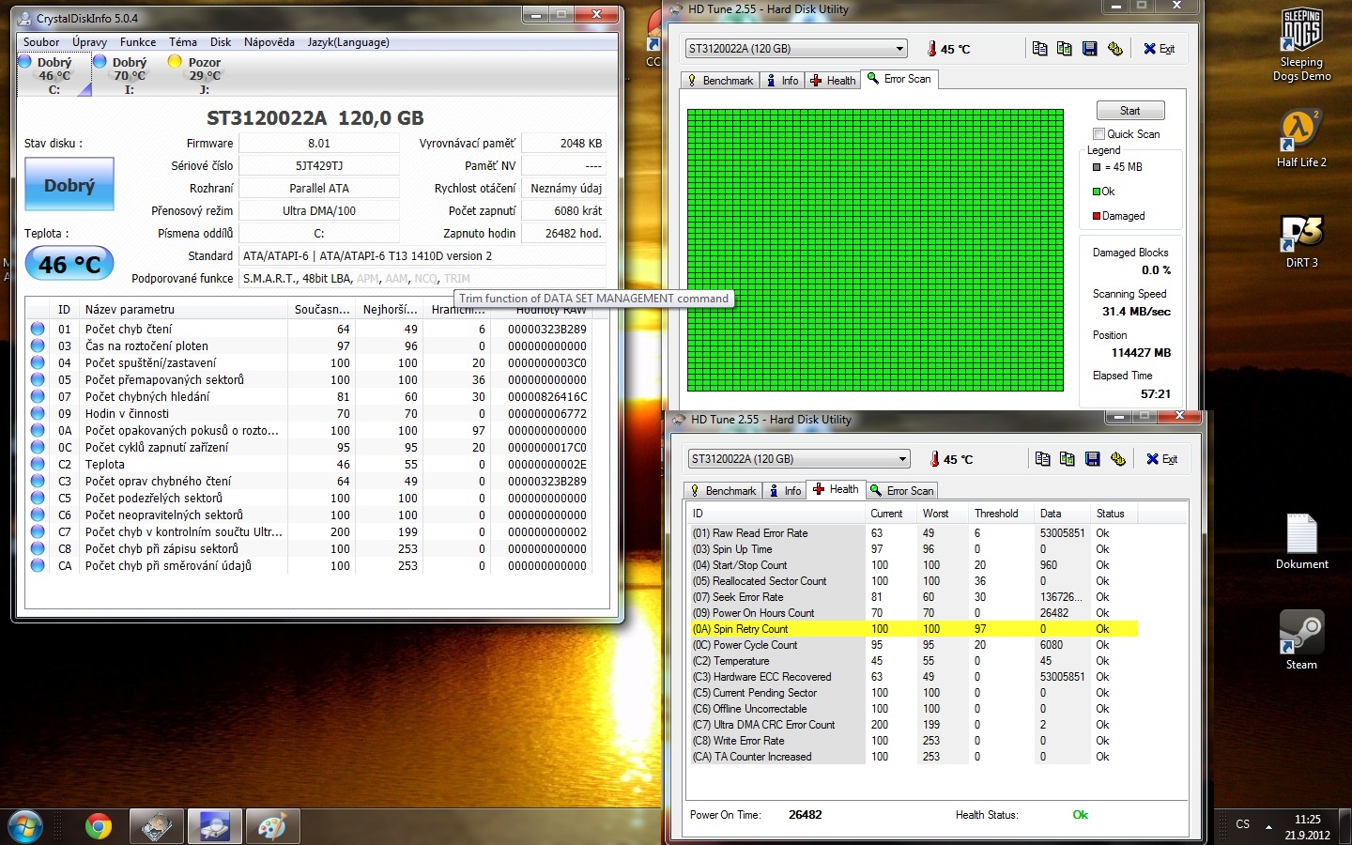This screenshot has height=845, width=1352.
Task: Select the Dokument file on desktop
Action: 1302,542
